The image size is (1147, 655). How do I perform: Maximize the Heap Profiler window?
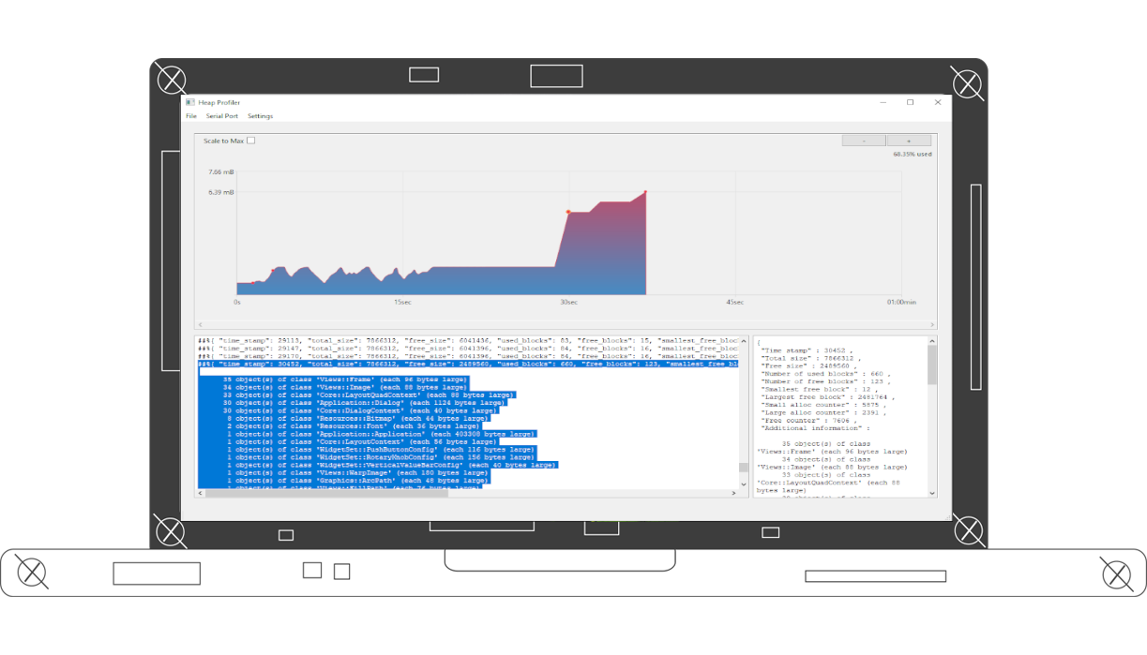coord(910,102)
